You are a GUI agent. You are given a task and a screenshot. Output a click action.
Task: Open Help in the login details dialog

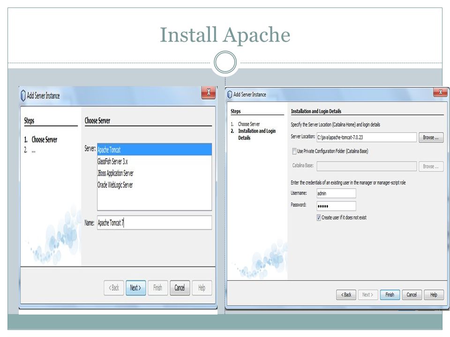point(434,294)
